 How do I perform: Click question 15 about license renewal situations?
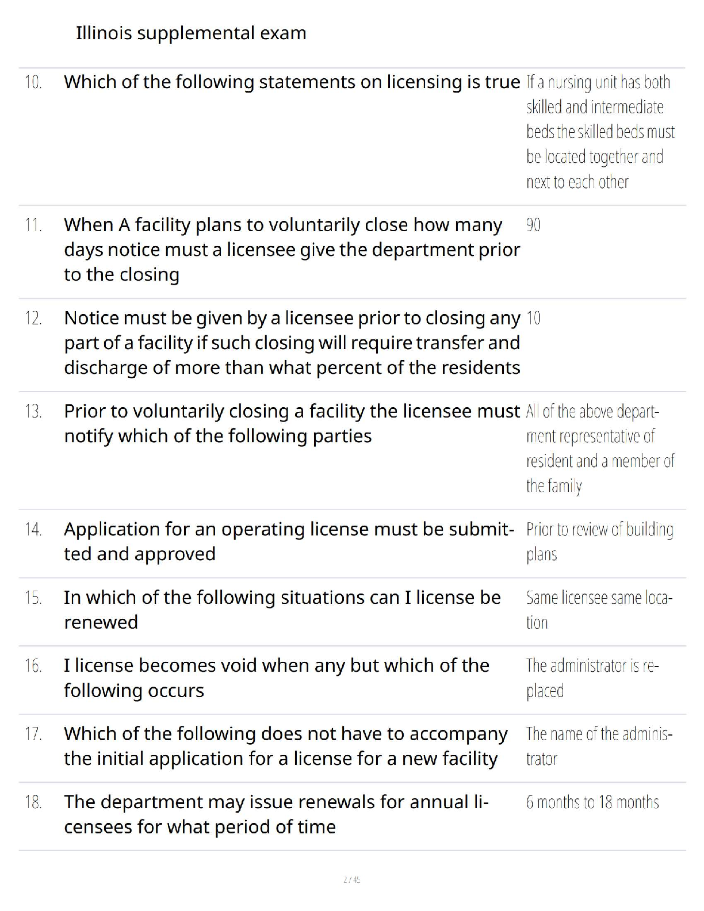coord(282,610)
